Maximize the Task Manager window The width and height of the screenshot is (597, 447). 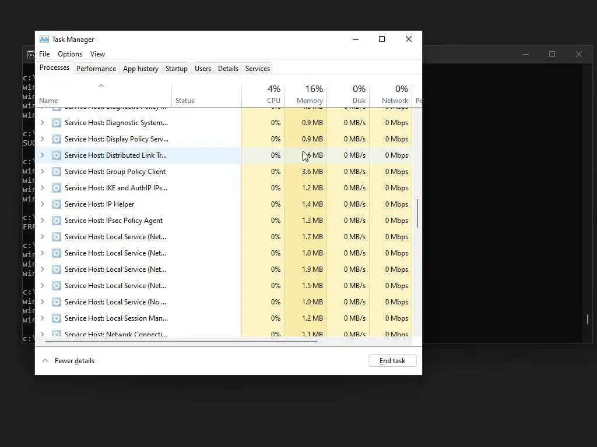pyautogui.click(x=382, y=39)
